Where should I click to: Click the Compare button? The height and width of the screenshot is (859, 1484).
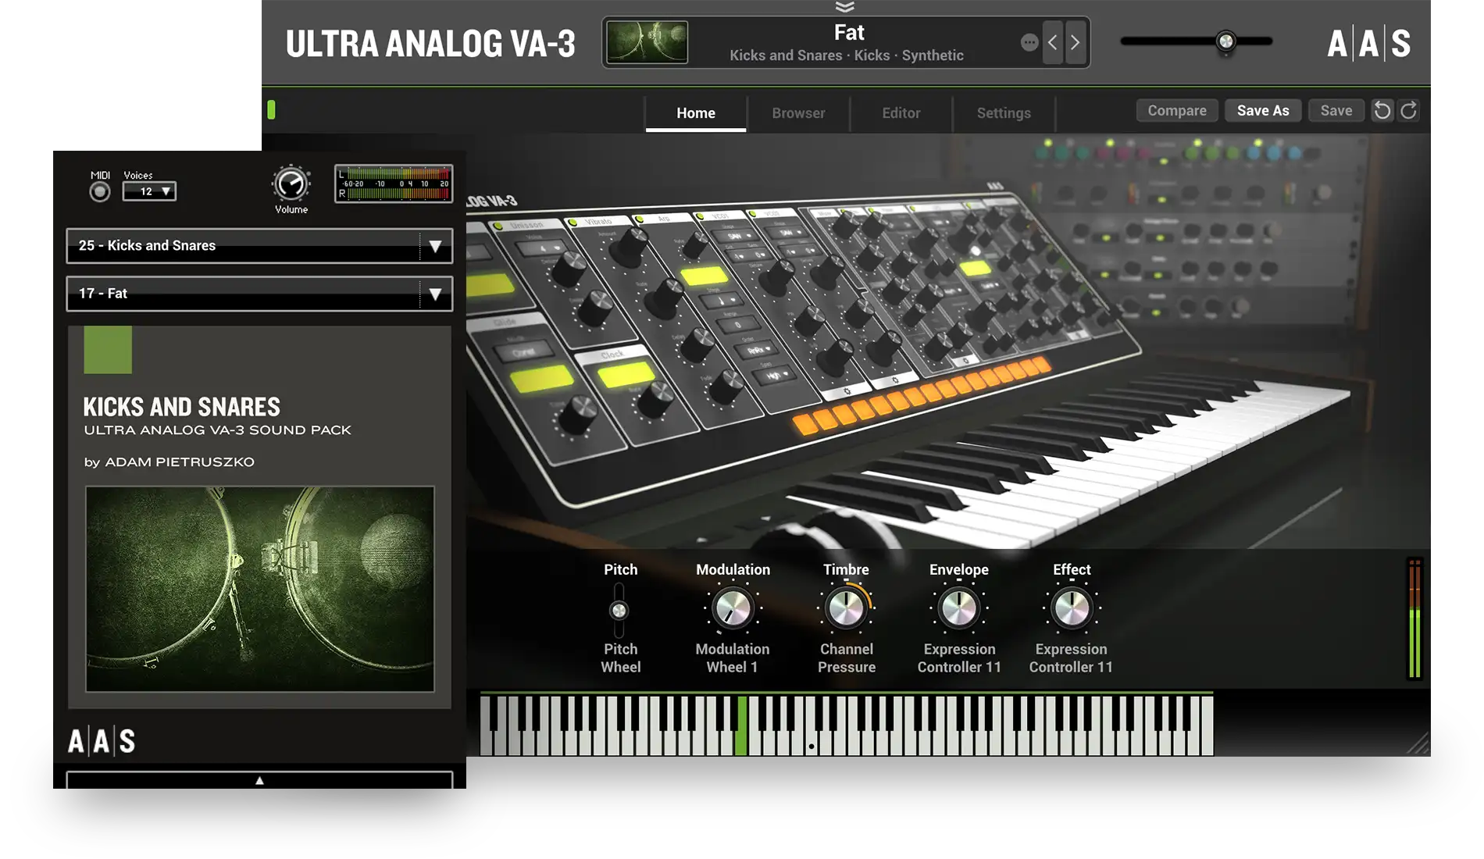click(x=1176, y=111)
